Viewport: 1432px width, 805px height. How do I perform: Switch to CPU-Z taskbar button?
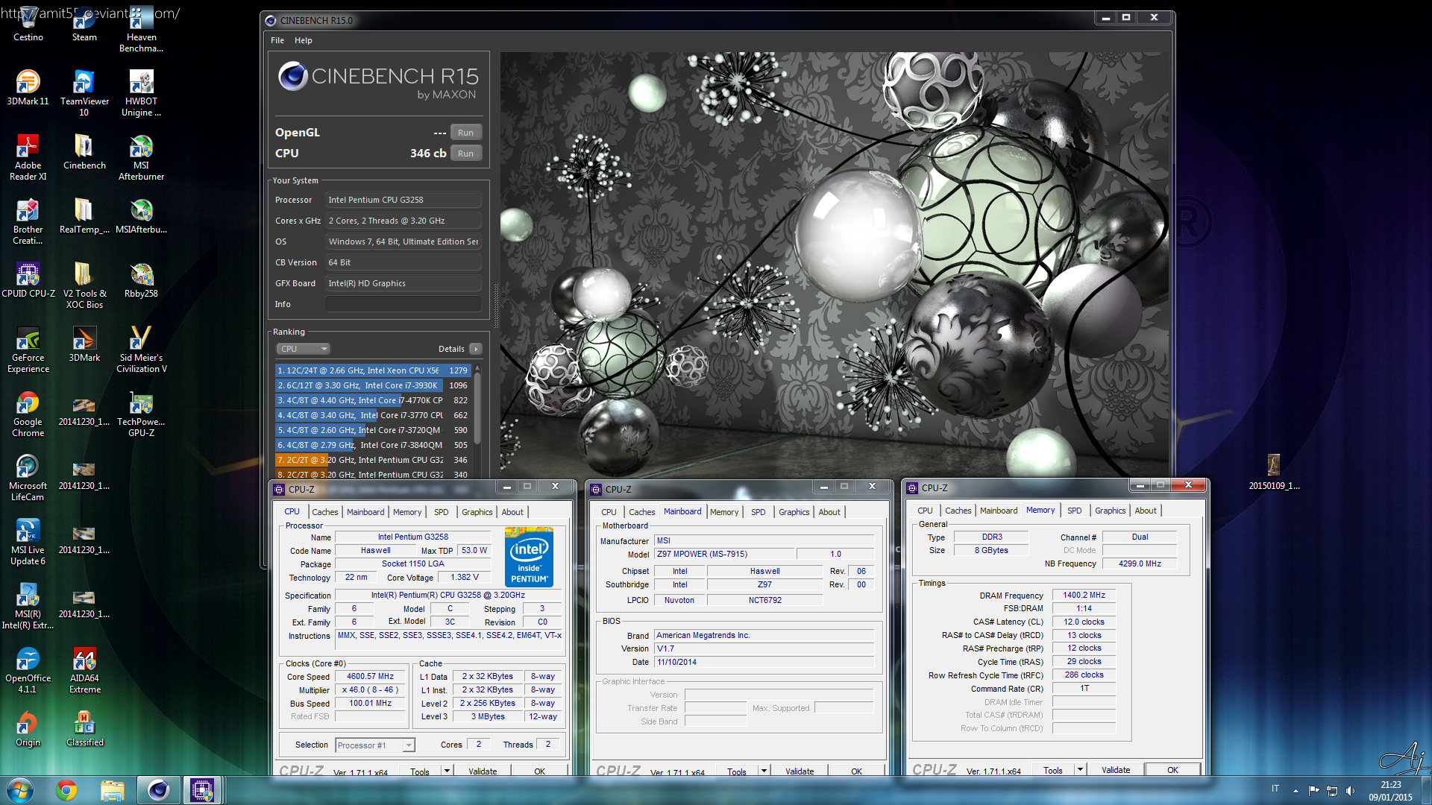201,790
